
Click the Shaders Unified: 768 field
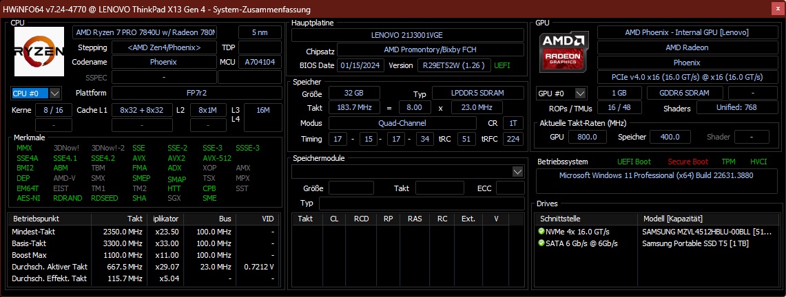736,108
